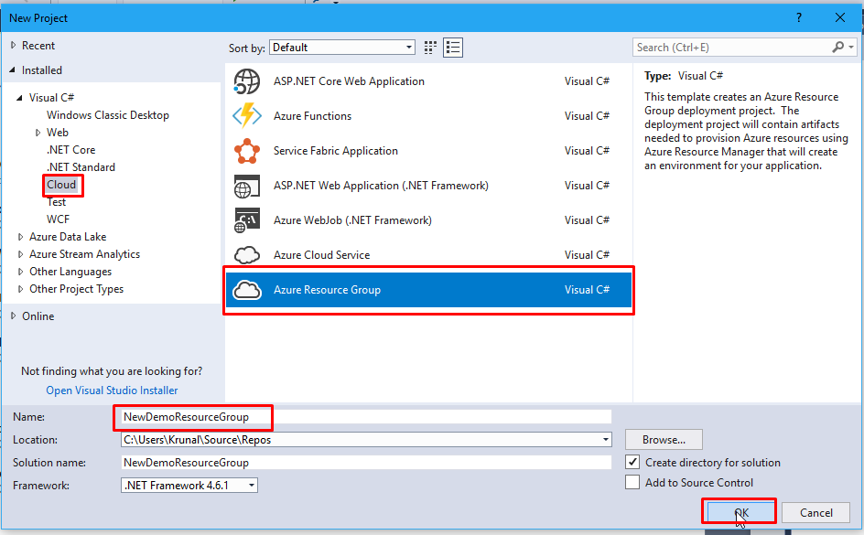Click the Cancel button

(x=815, y=512)
